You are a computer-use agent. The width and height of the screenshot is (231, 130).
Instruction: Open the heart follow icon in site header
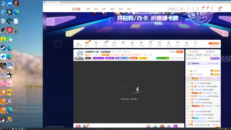tap(193, 8)
